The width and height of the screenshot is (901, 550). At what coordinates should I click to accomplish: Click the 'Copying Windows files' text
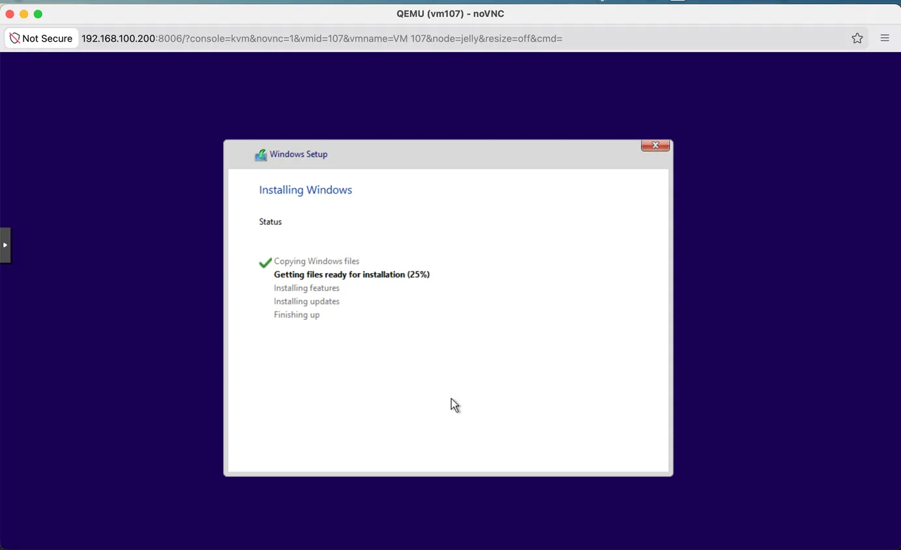click(x=316, y=261)
